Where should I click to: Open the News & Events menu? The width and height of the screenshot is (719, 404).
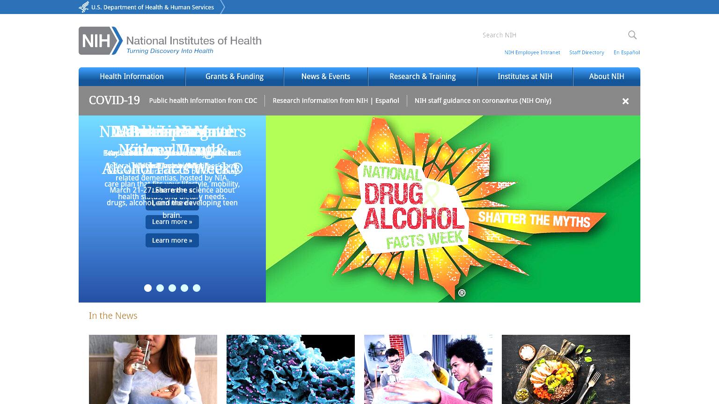[x=326, y=77]
